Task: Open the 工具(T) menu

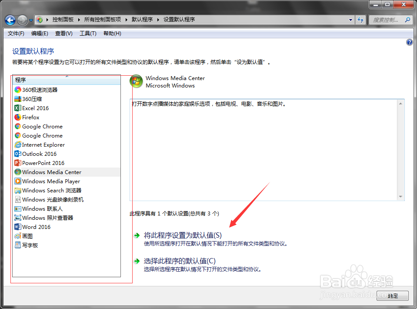Action: (x=88, y=34)
